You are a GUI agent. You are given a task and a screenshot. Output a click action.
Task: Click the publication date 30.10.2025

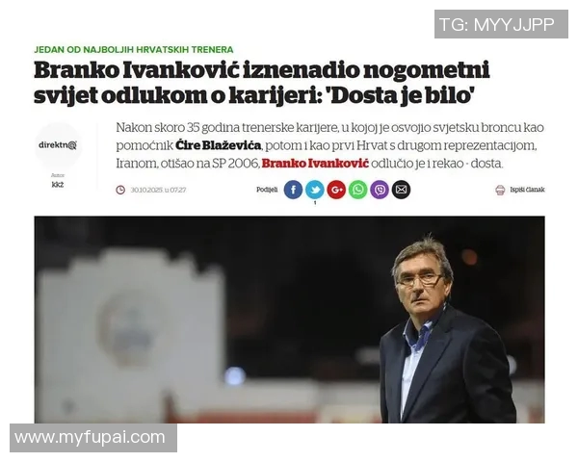(158, 190)
